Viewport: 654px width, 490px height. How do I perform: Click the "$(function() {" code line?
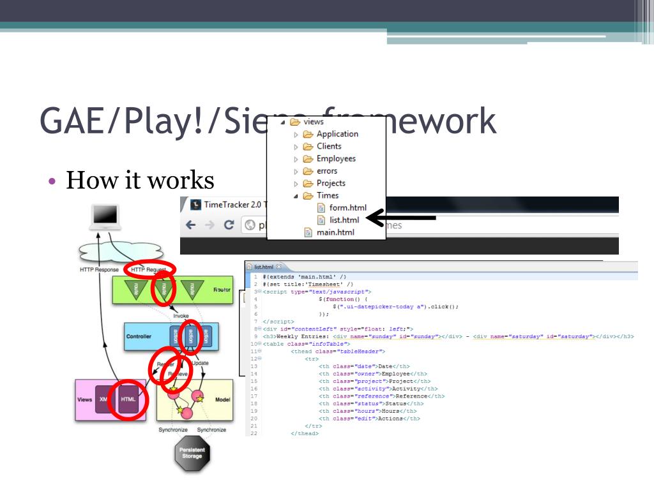343,299
